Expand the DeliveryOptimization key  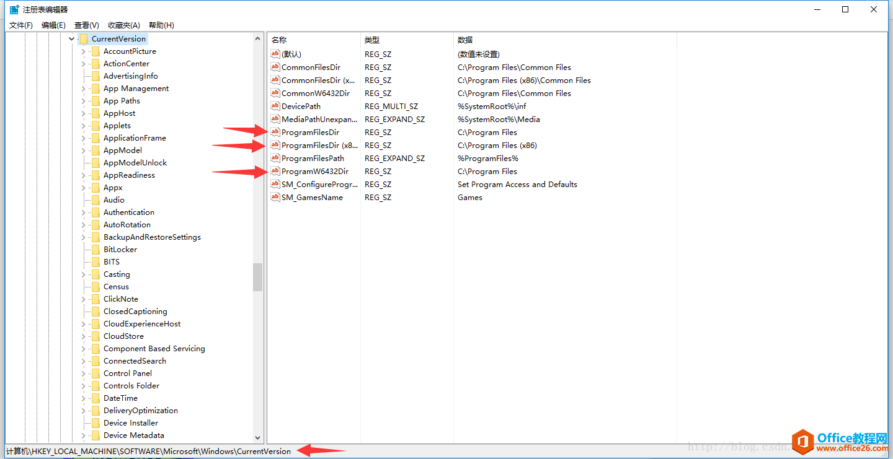84,411
